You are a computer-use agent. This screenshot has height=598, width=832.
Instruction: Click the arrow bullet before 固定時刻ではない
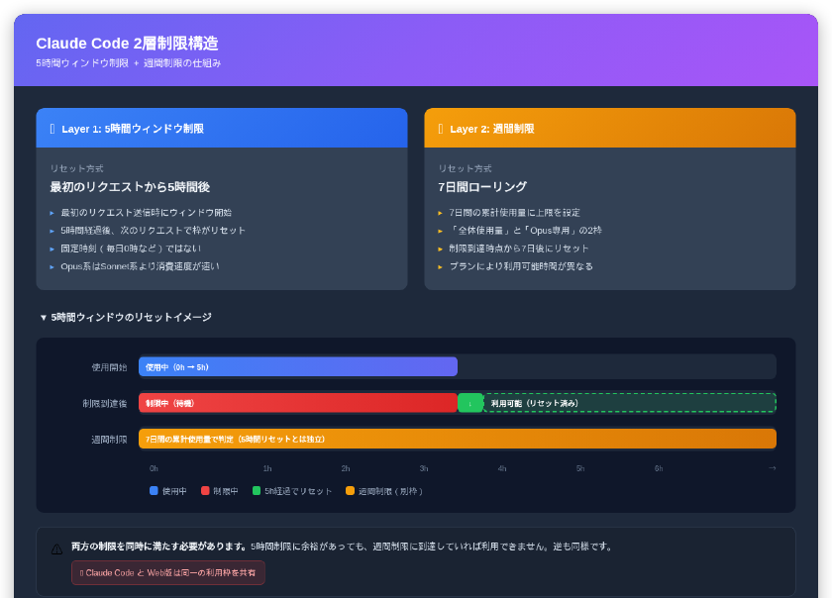pyautogui.click(x=53, y=248)
